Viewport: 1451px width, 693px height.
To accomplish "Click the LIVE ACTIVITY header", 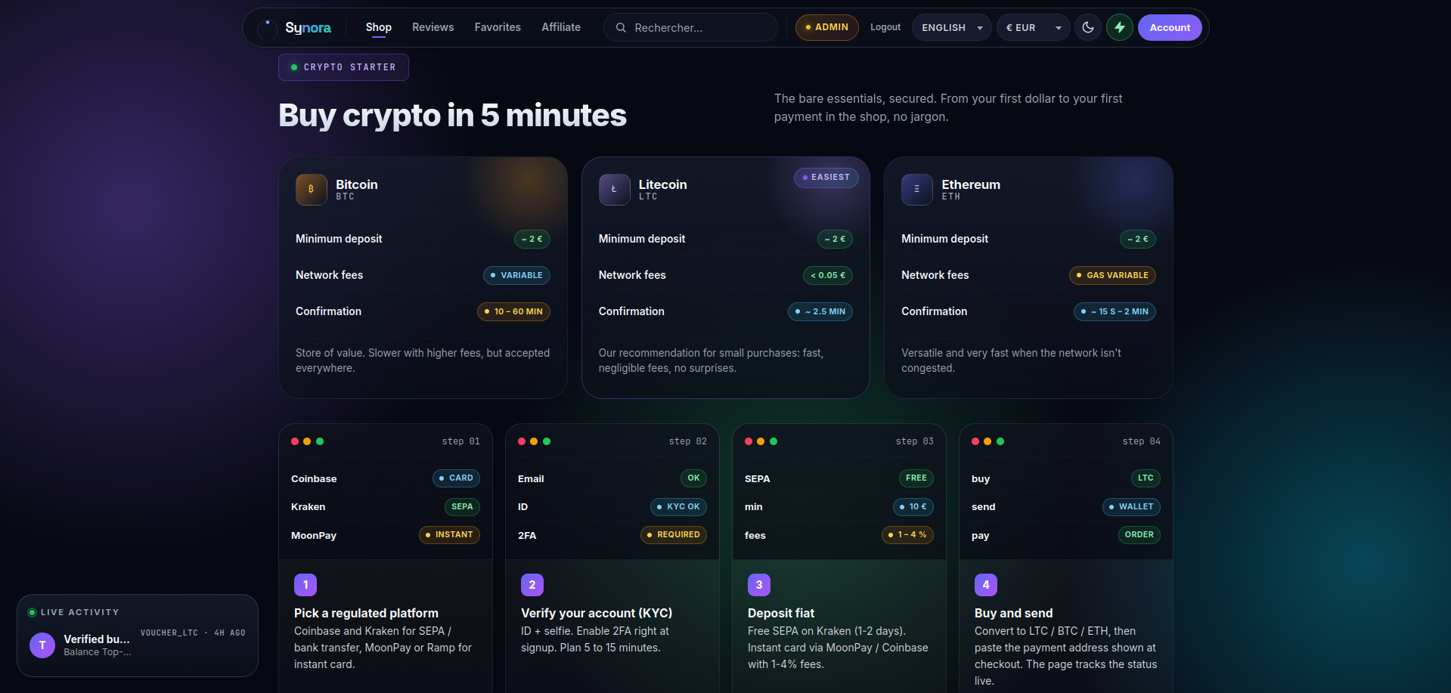I will 79,612.
